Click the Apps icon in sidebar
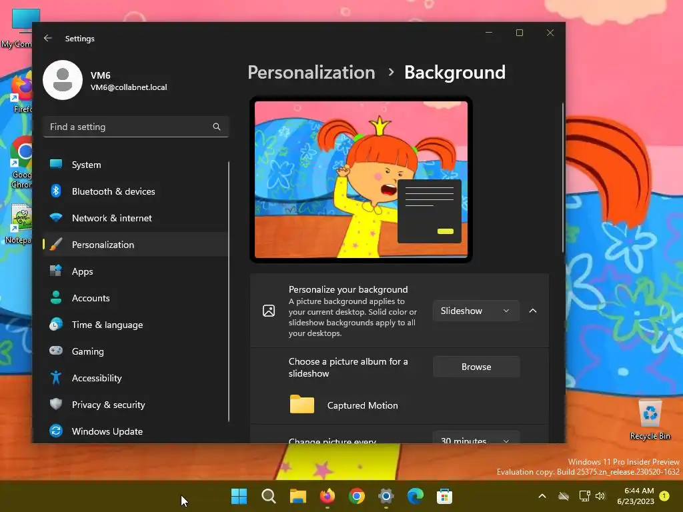 pyautogui.click(x=56, y=271)
